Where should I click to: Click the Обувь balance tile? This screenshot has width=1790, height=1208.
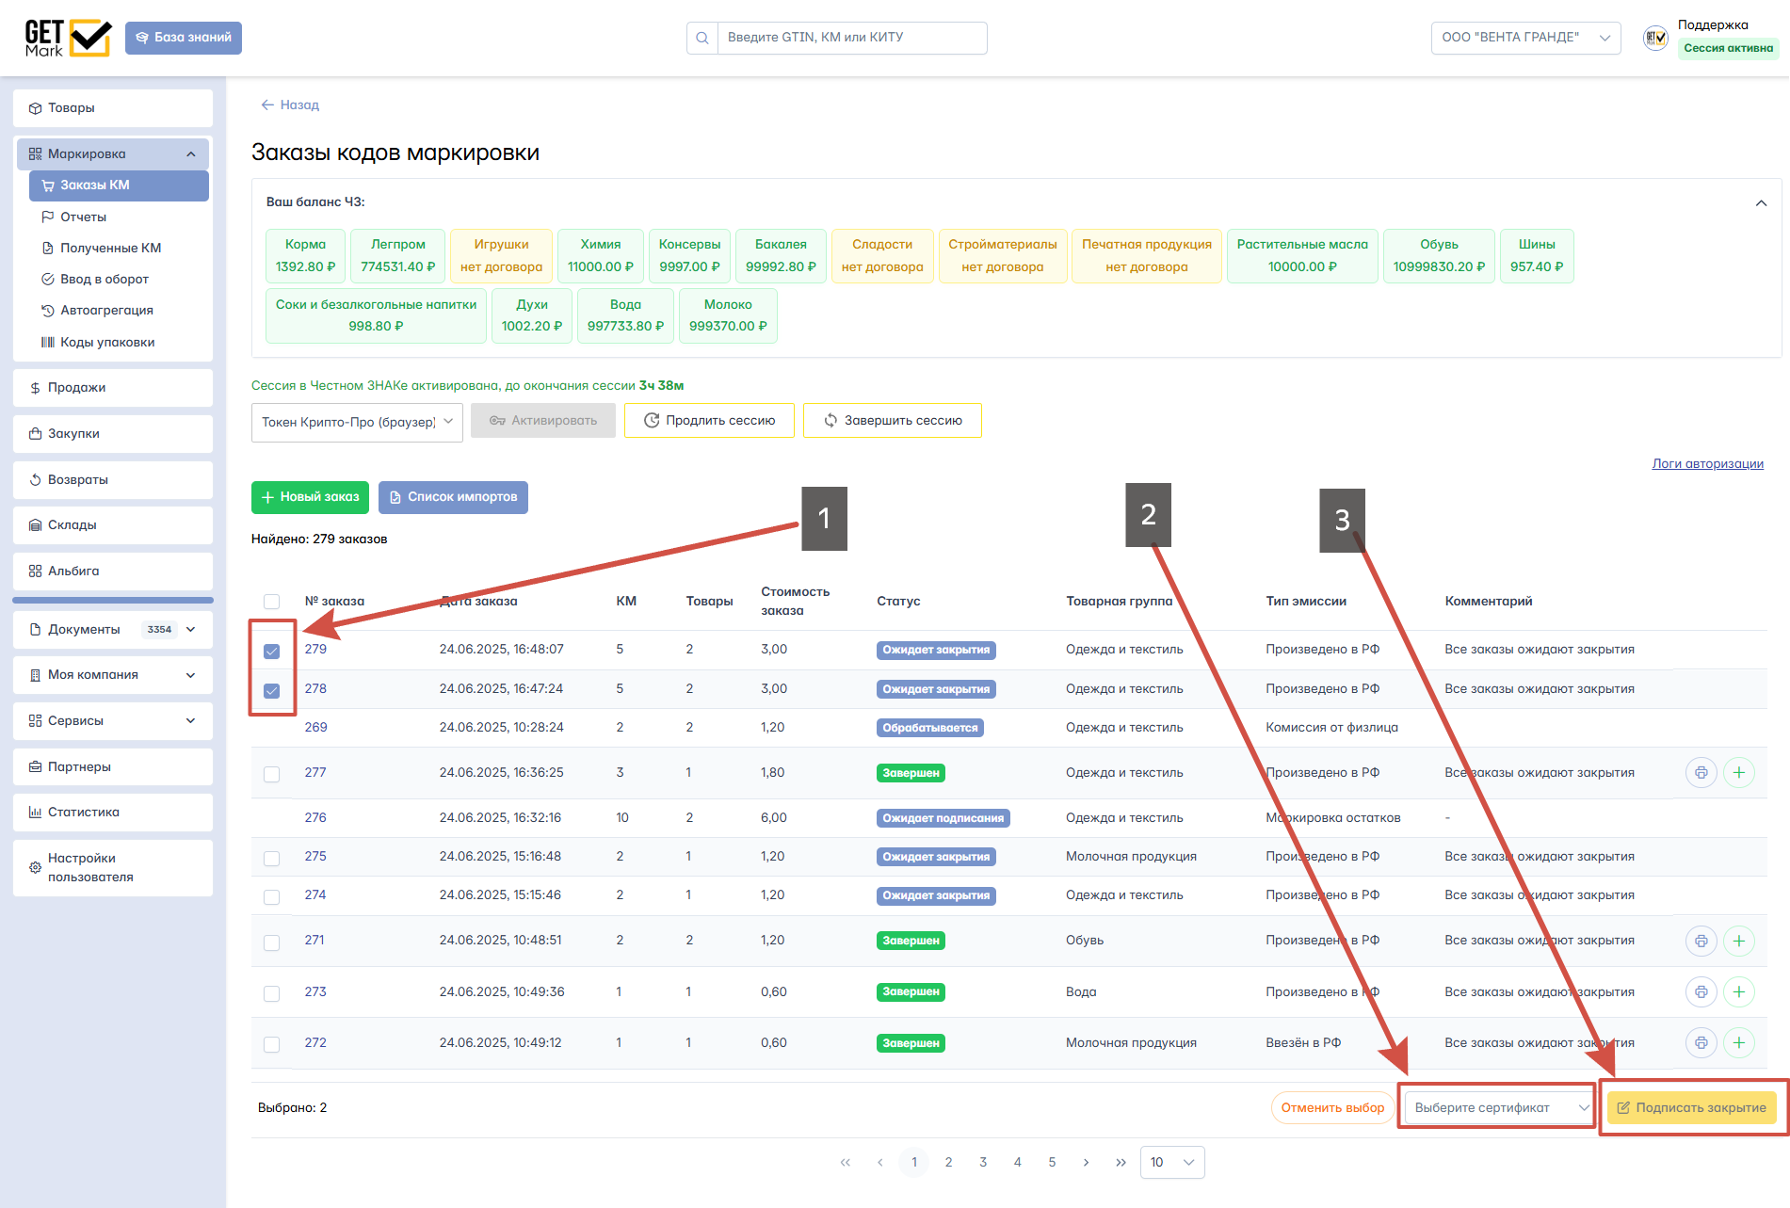coord(1438,255)
